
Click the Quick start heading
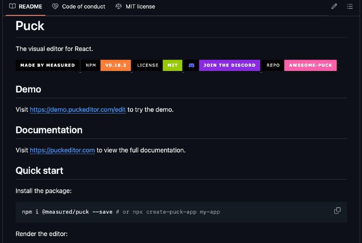tap(39, 171)
